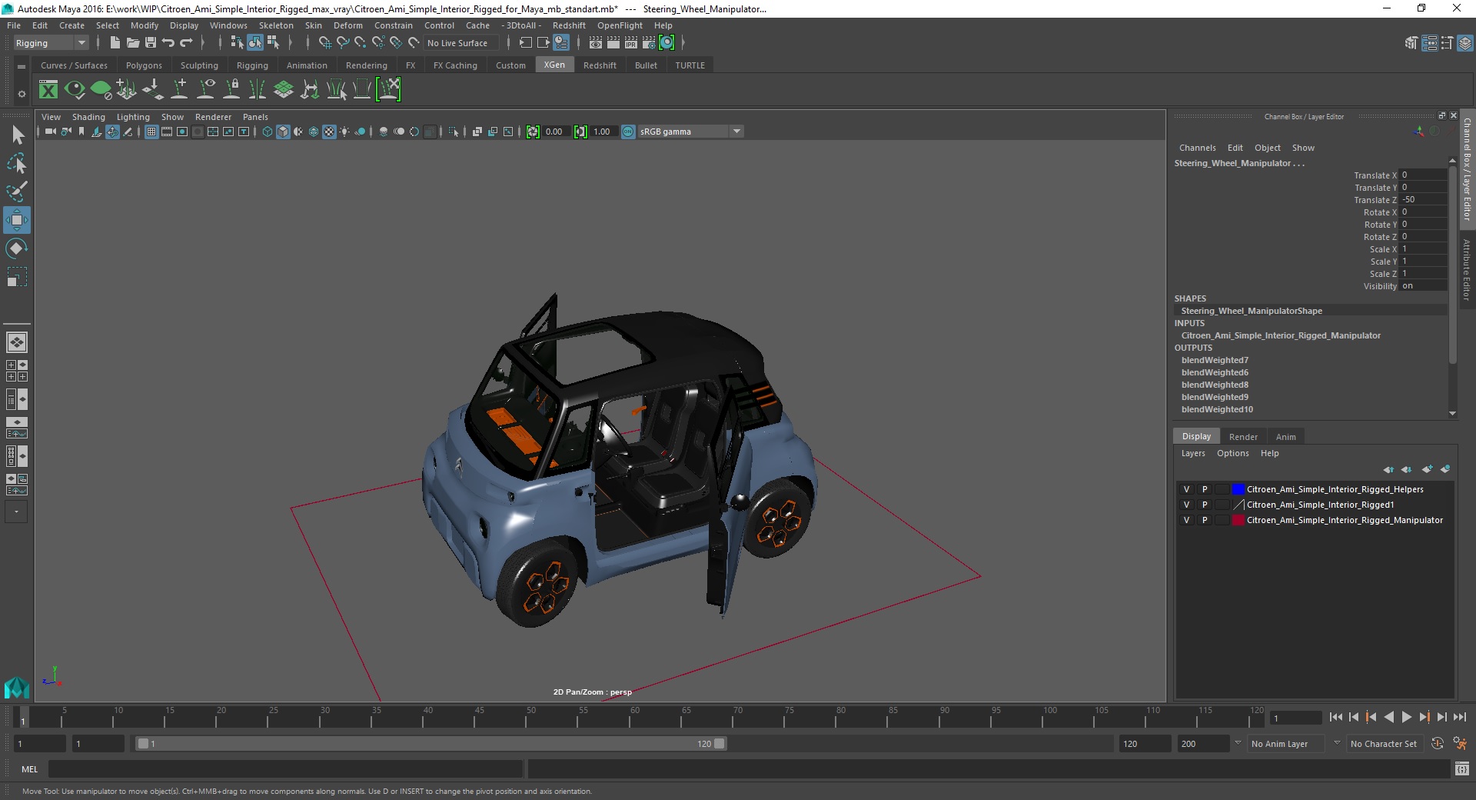Toggle visibility of Rigged_Helpers layer
Image resolution: width=1476 pixels, height=800 pixels.
tap(1186, 489)
